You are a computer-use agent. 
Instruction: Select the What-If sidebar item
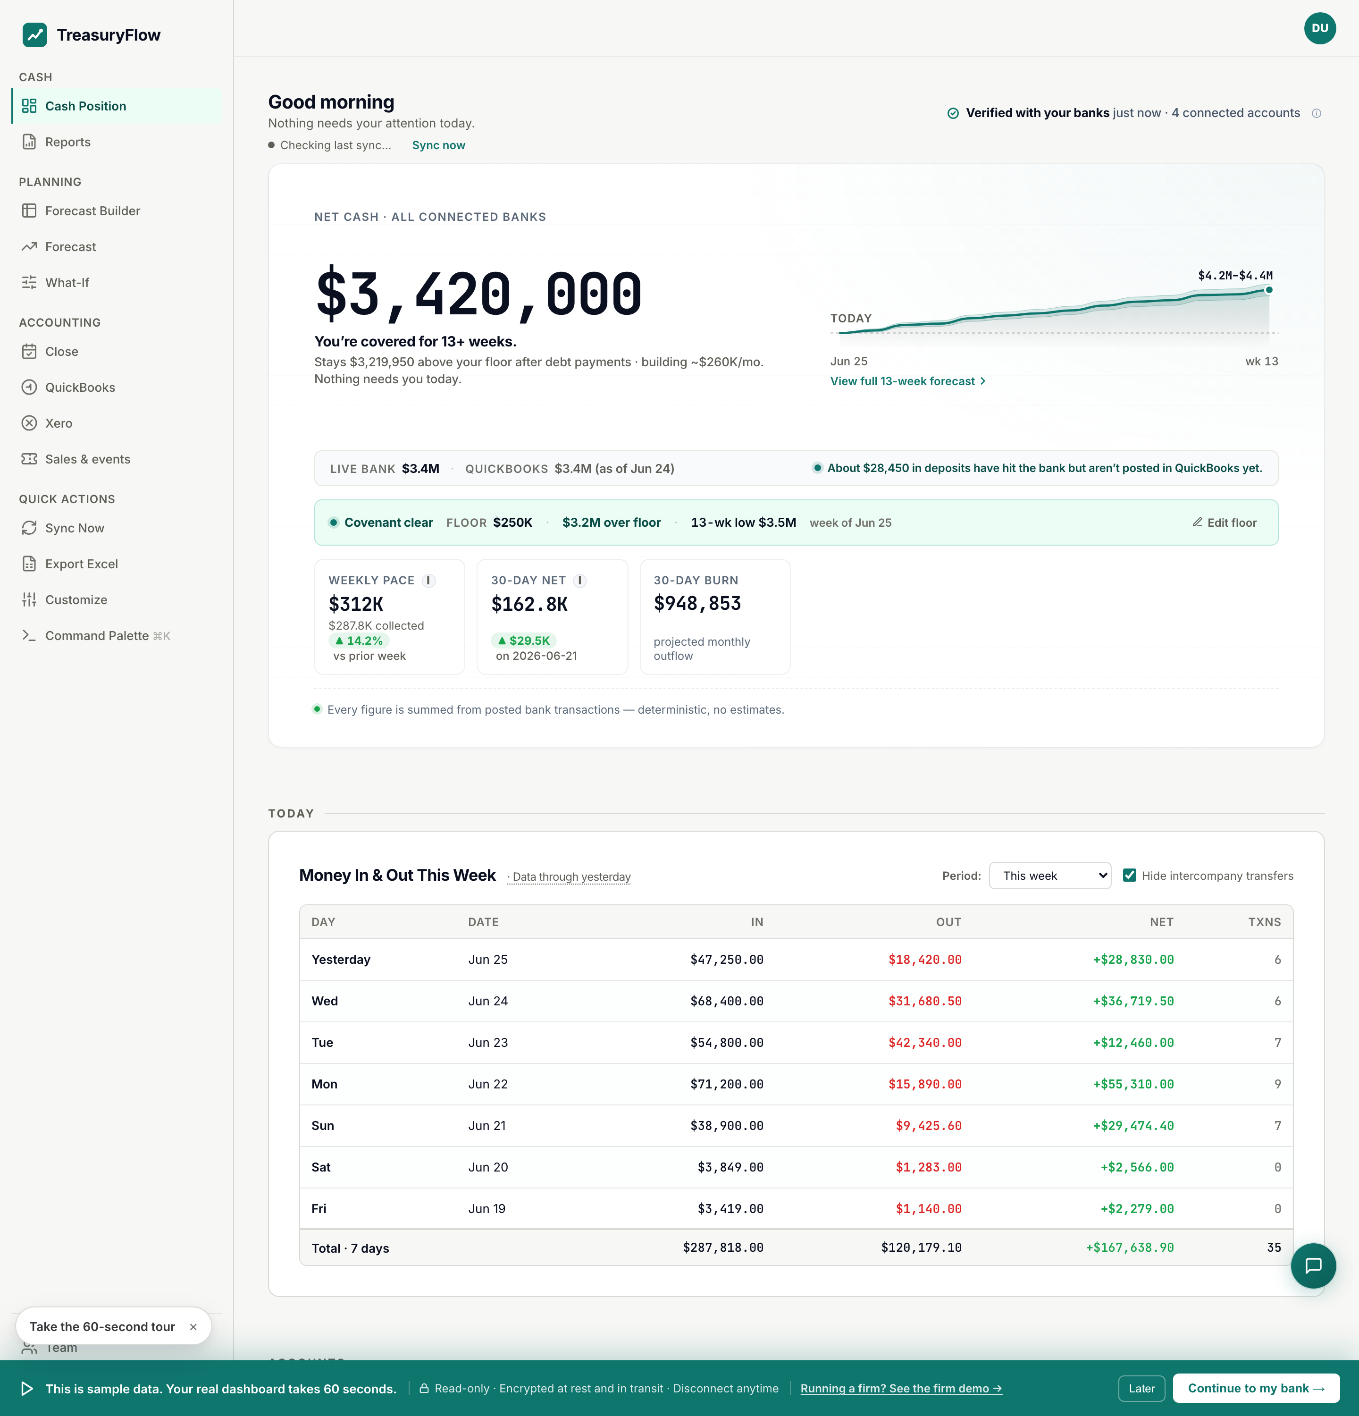click(116, 282)
